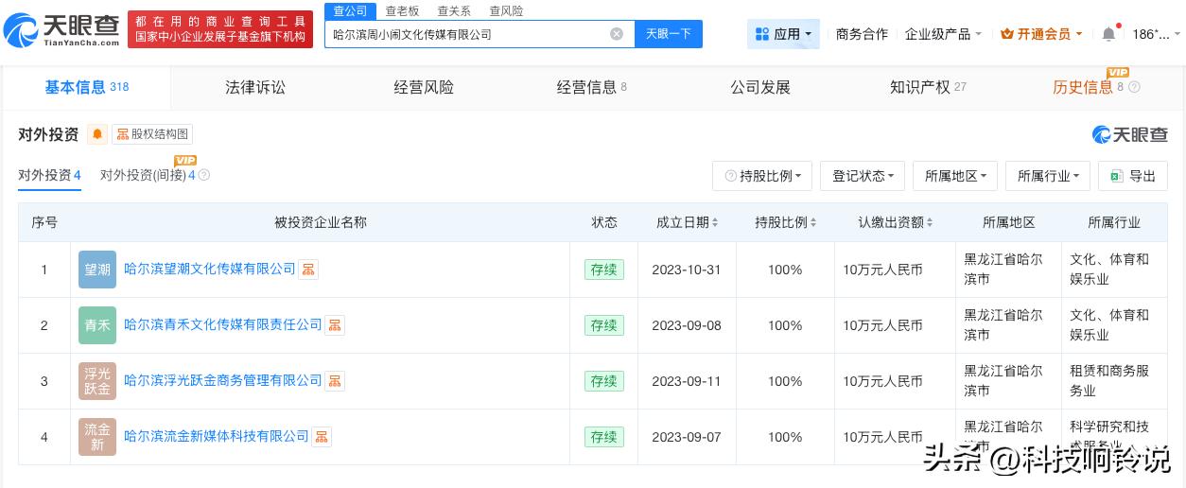Viewport: 1186px width, 488px height.
Task: Open 开通会员 membership dropdown
Action: pos(1041,34)
